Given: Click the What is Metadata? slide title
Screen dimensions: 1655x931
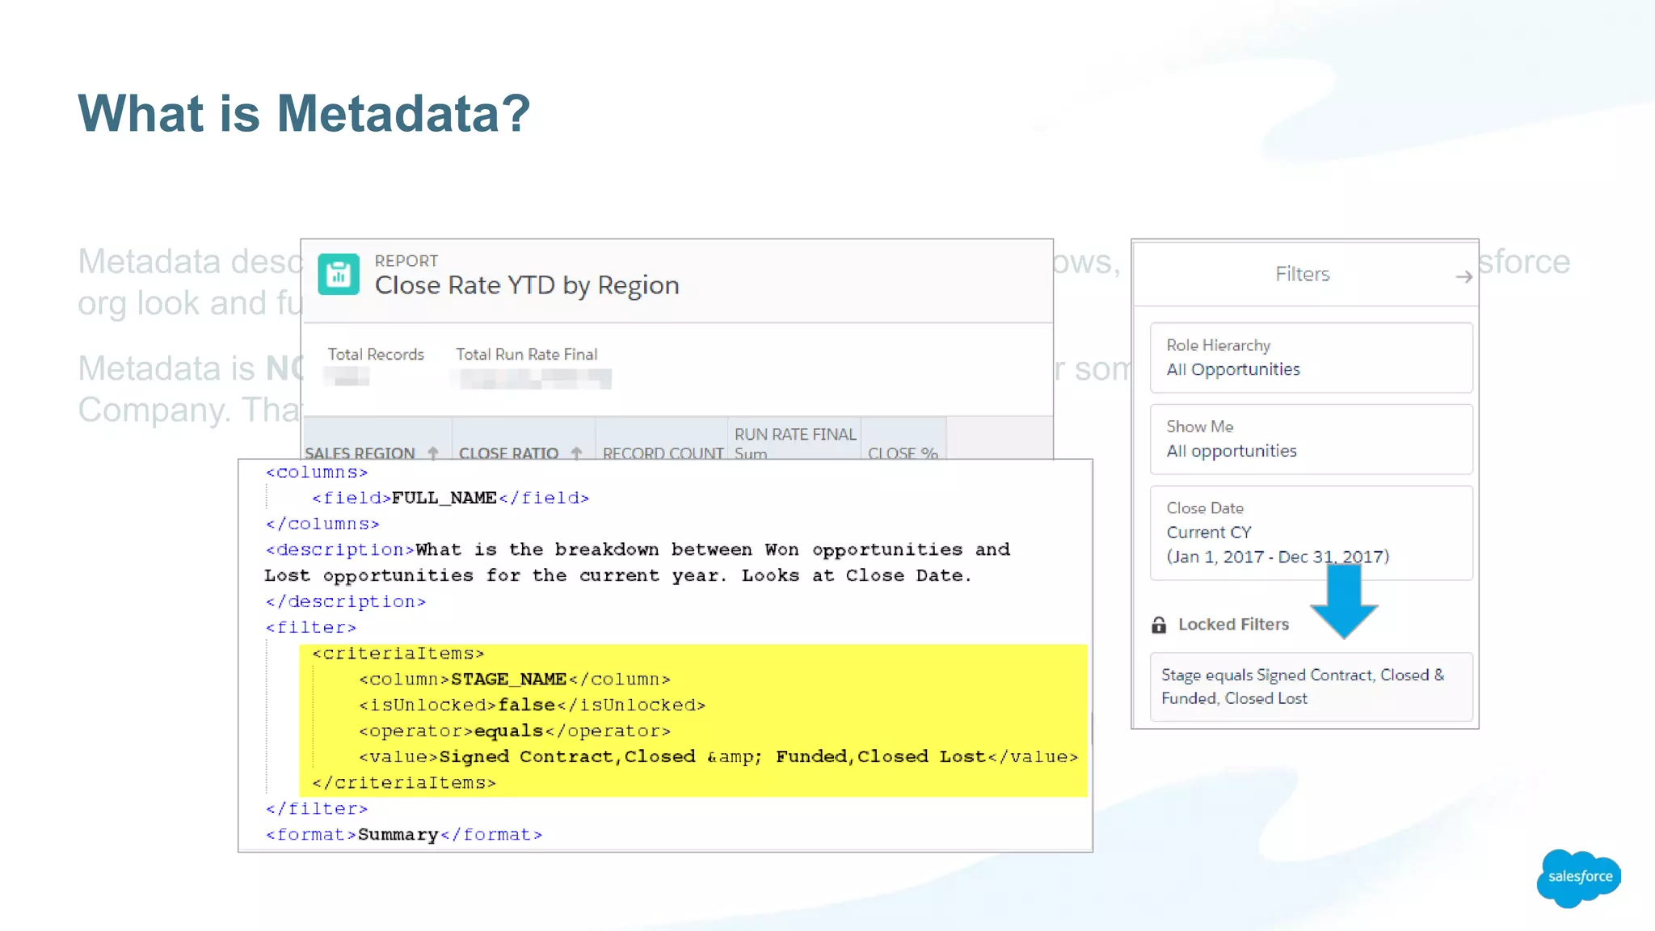Looking at the screenshot, I should point(304,113).
